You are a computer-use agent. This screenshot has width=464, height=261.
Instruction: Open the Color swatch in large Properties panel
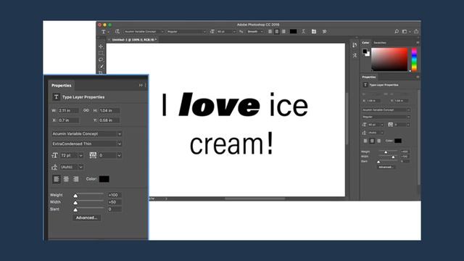104,179
